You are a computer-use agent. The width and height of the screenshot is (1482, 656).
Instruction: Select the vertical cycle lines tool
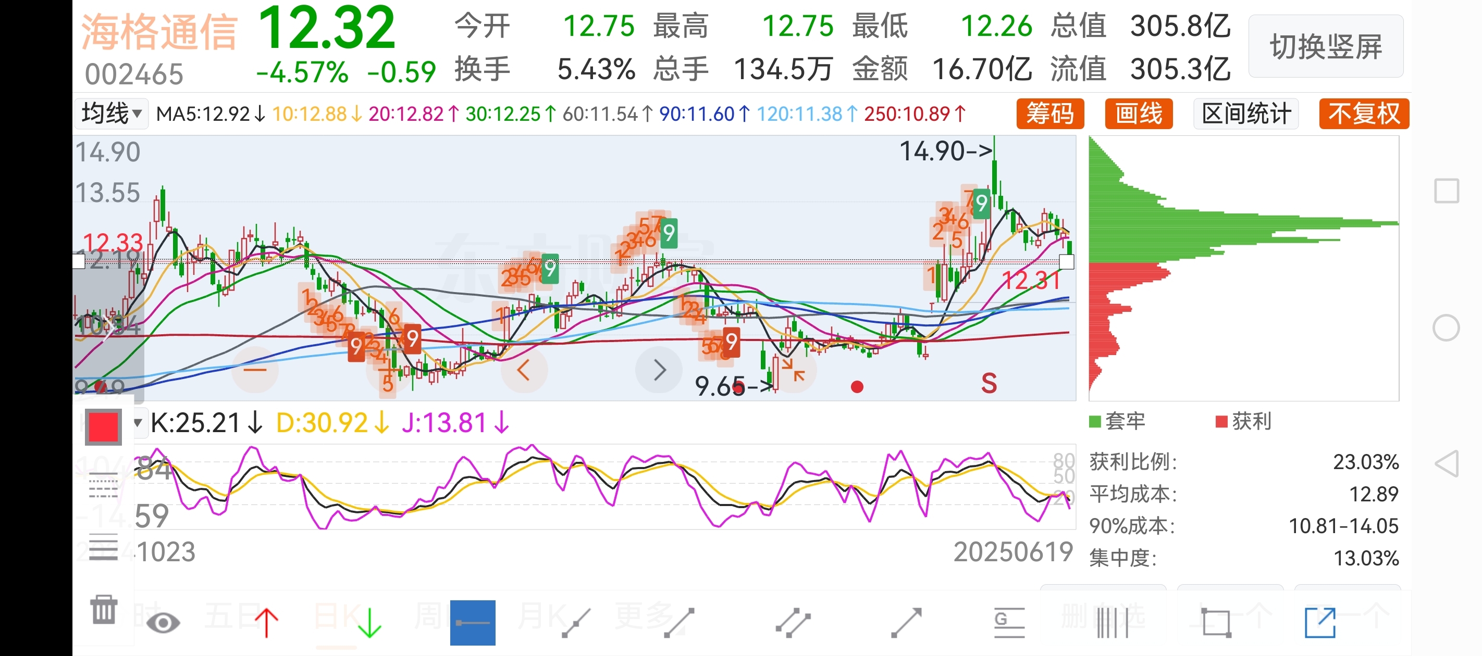[x=1112, y=623]
